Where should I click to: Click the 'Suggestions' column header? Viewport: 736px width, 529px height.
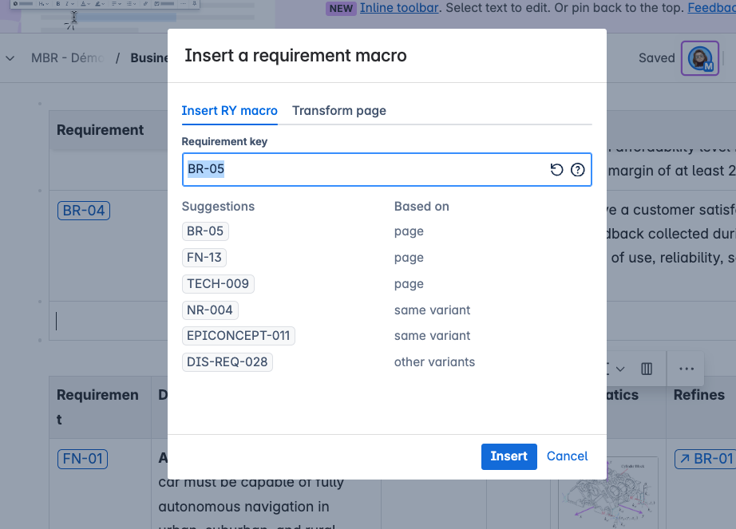[x=218, y=207]
